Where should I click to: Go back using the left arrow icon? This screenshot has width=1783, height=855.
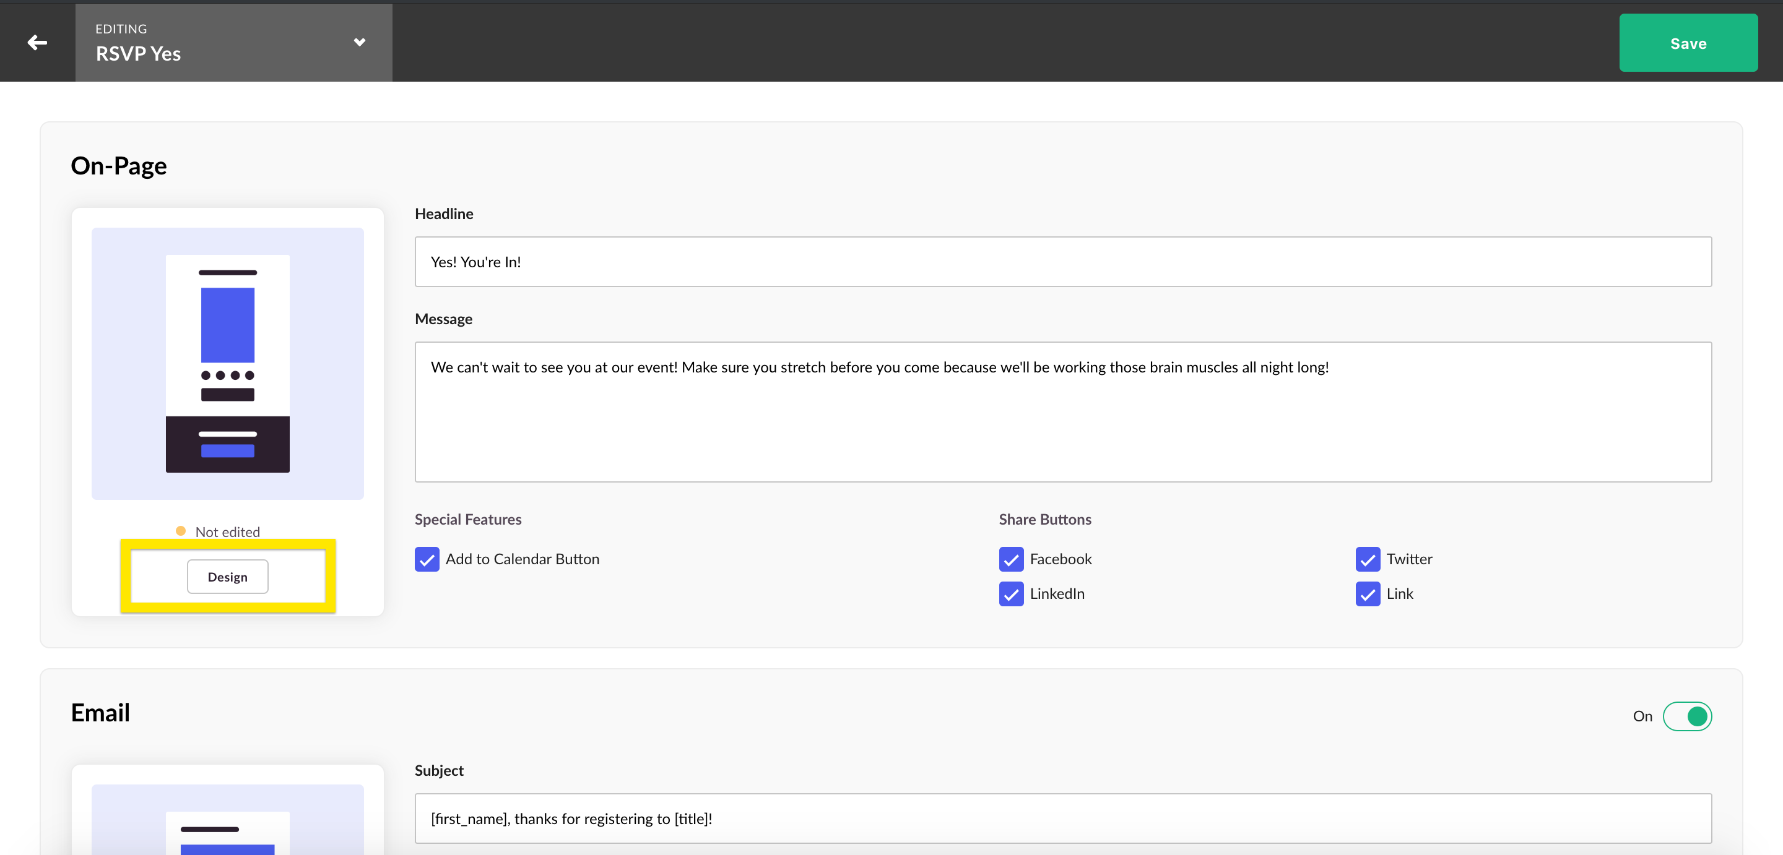(x=37, y=43)
